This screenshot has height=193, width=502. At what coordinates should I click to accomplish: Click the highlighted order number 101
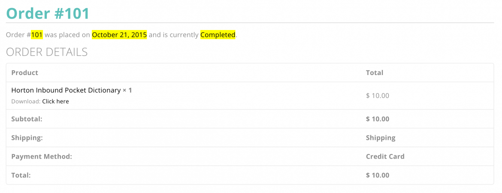[x=37, y=35]
